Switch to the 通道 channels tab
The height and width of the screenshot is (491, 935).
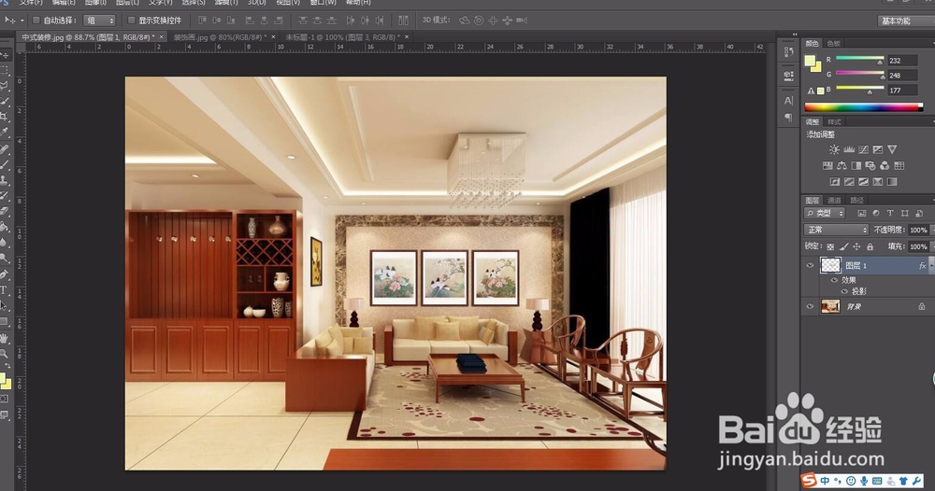point(834,201)
